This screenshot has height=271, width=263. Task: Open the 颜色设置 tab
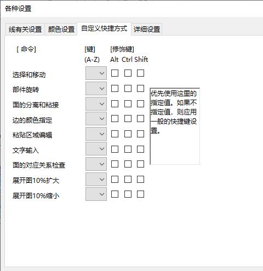pyautogui.click(x=61, y=29)
